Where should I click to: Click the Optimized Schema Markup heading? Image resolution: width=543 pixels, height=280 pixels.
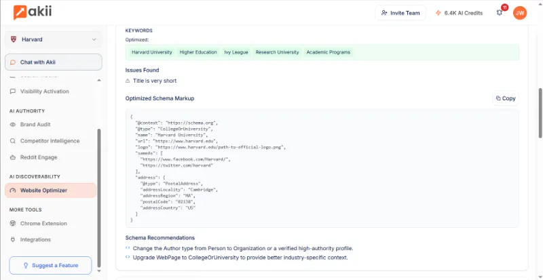pos(160,98)
